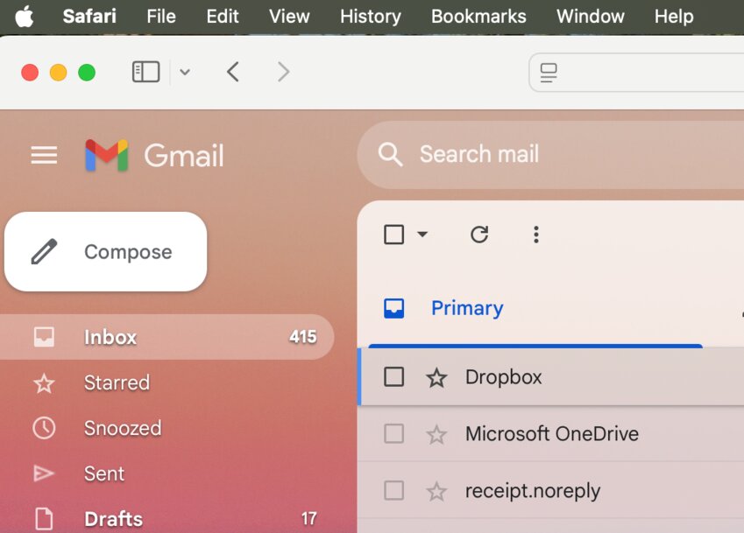This screenshot has width=744, height=533.
Task: Click the search magnifier icon
Action: pos(390,154)
